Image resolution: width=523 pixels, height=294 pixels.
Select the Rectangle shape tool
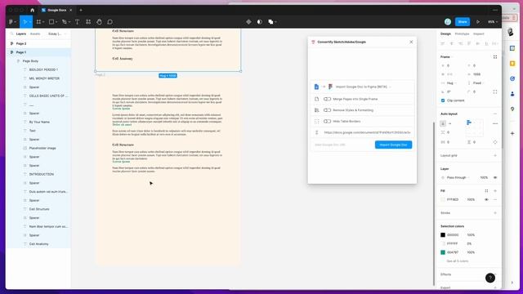51,22
